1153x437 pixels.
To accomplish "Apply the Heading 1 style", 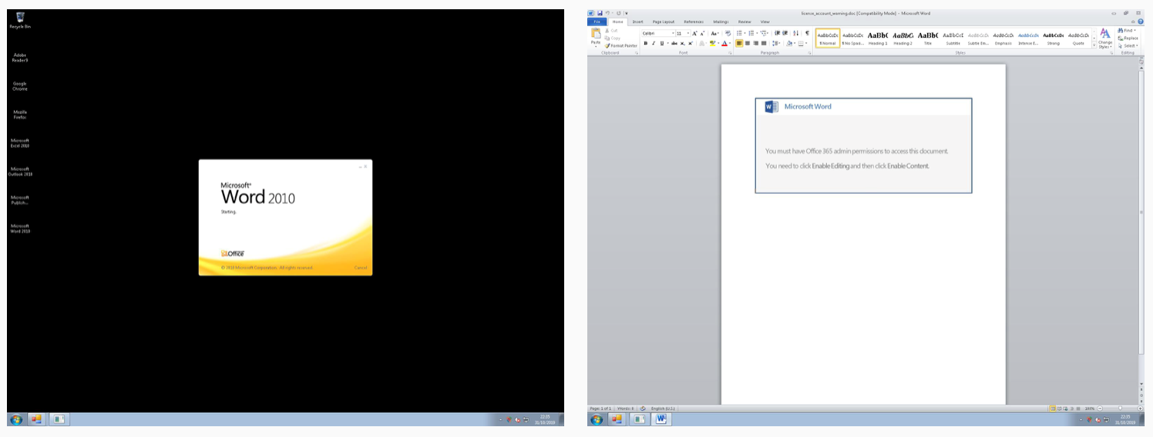I will click(878, 38).
